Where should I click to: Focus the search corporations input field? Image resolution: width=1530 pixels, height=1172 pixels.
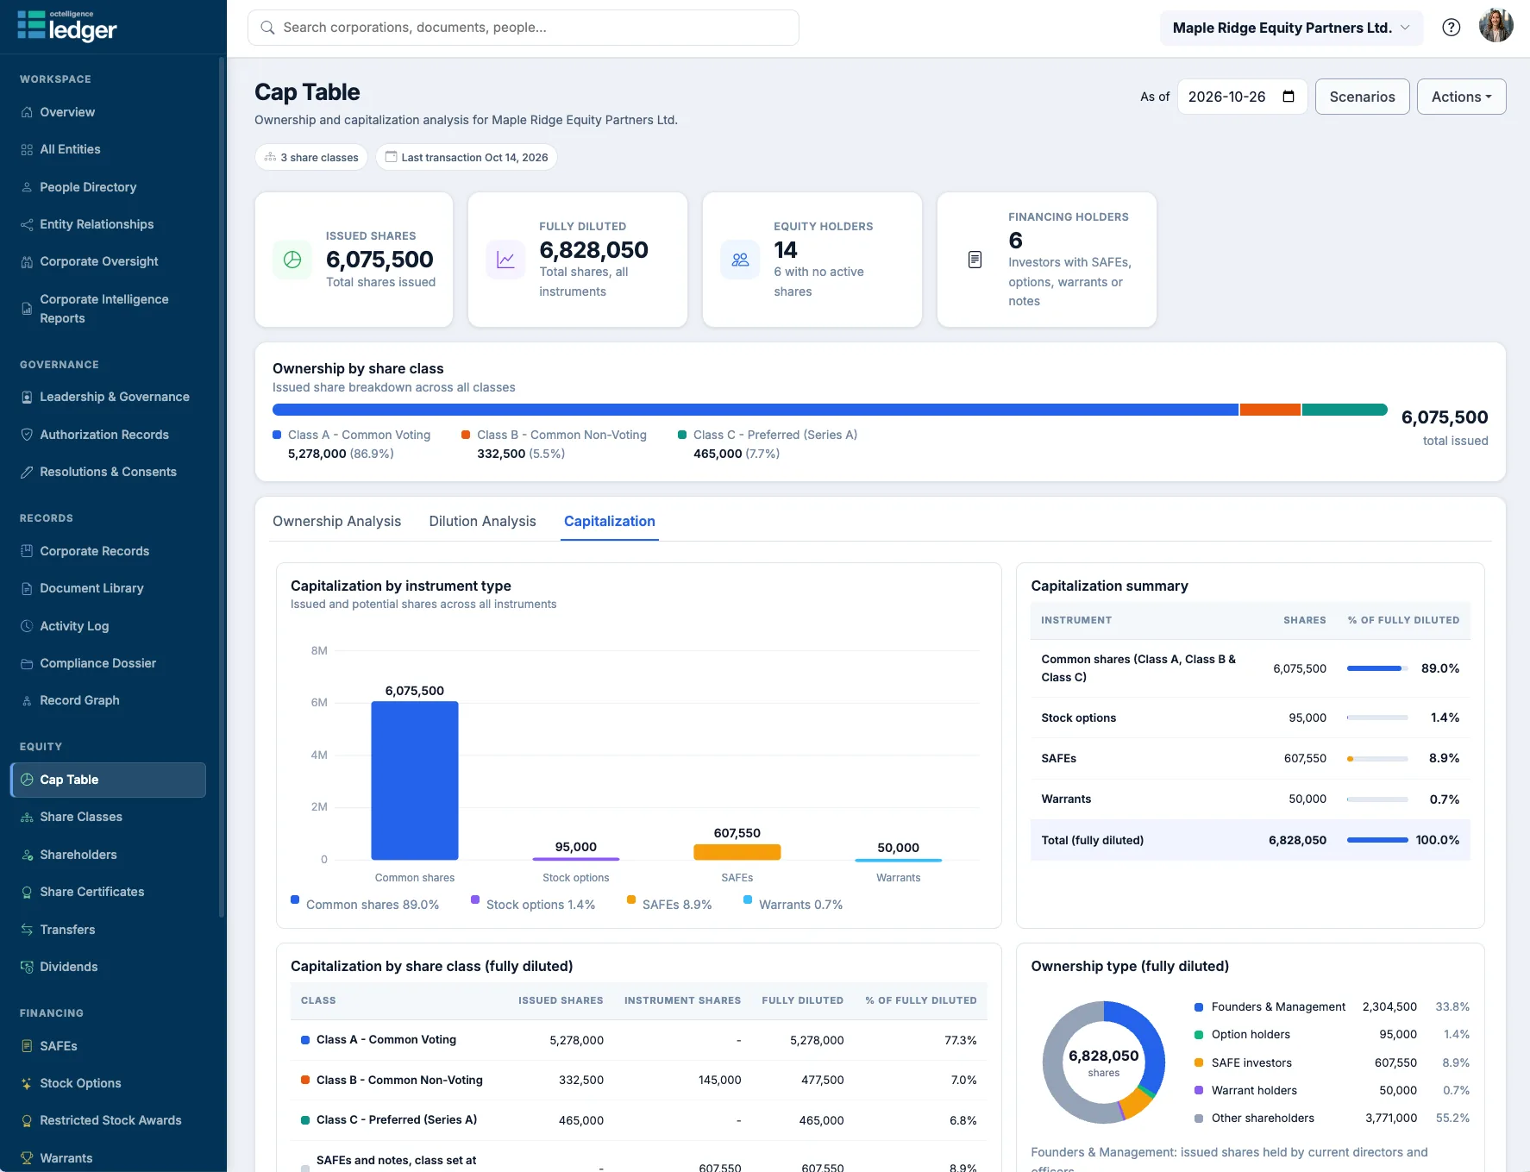(523, 28)
